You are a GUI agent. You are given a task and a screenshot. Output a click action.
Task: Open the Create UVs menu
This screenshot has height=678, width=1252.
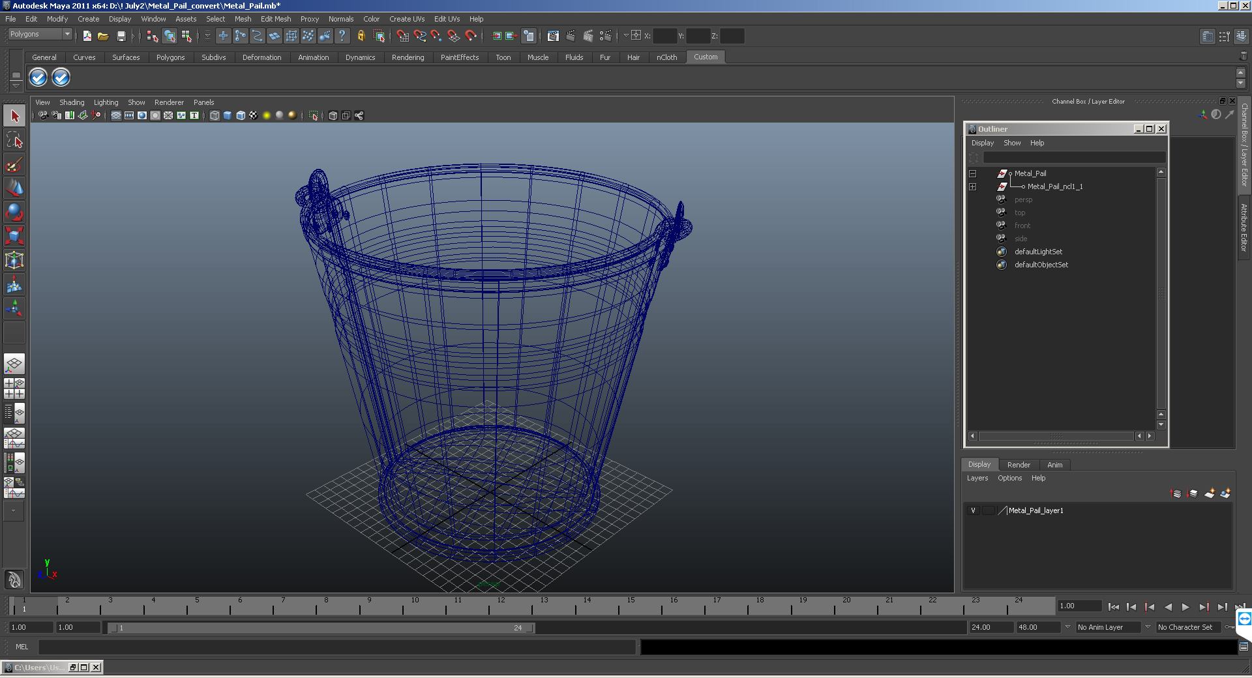(407, 19)
